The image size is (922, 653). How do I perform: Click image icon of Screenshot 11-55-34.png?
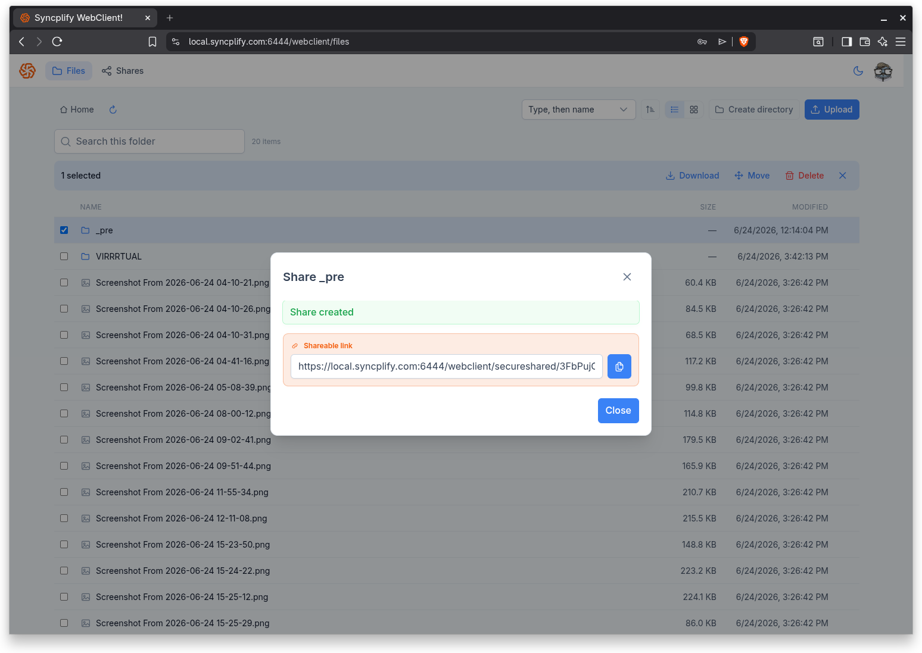pyautogui.click(x=86, y=492)
